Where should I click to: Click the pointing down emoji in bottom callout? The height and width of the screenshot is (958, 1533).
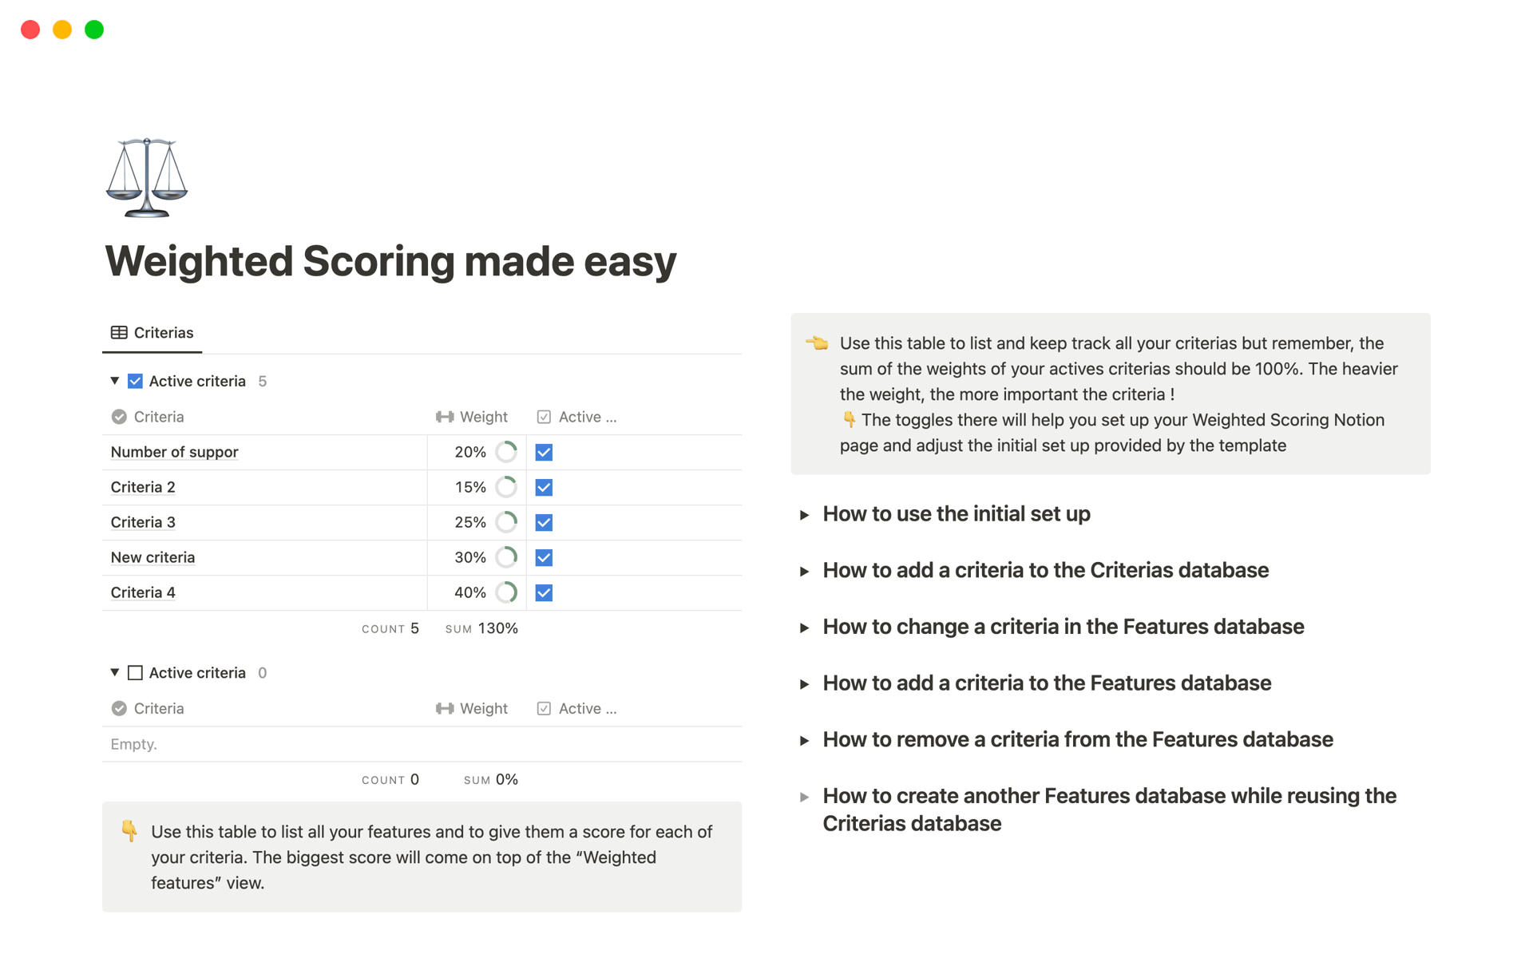click(x=129, y=831)
